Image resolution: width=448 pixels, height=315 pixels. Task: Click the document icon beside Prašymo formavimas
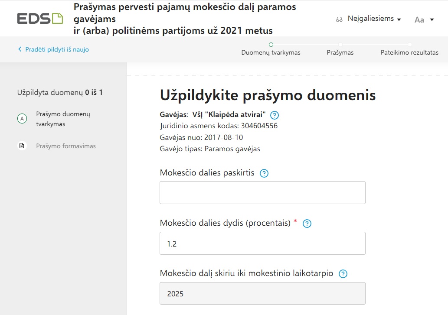point(22,146)
